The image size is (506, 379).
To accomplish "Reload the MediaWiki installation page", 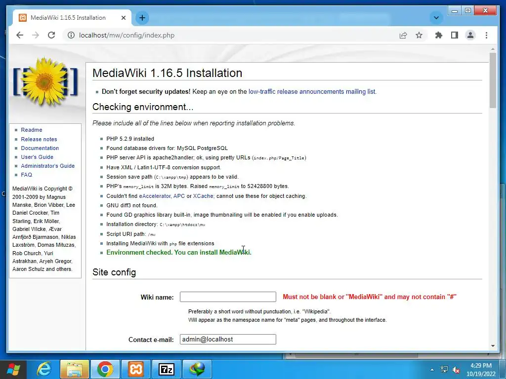I will 51,35.
